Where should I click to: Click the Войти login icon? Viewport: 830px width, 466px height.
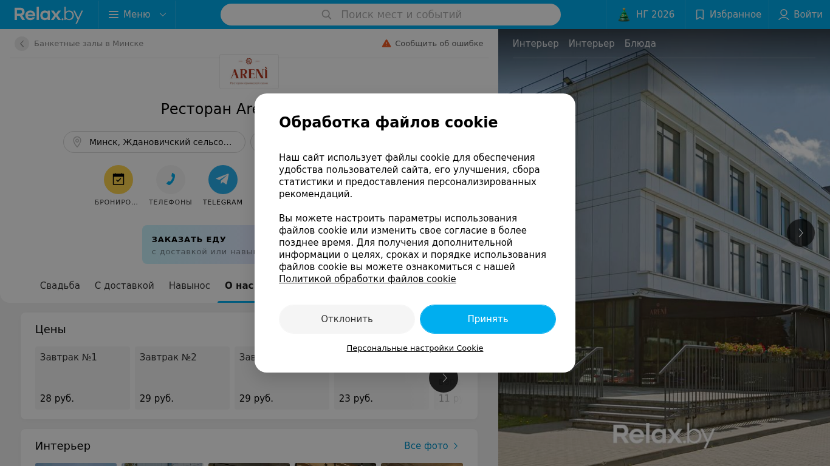pyautogui.click(x=784, y=15)
